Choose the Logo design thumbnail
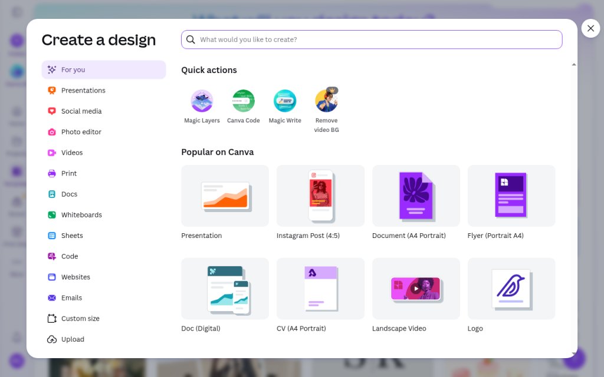Viewport: 604px width, 377px height. click(x=511, y=289)
